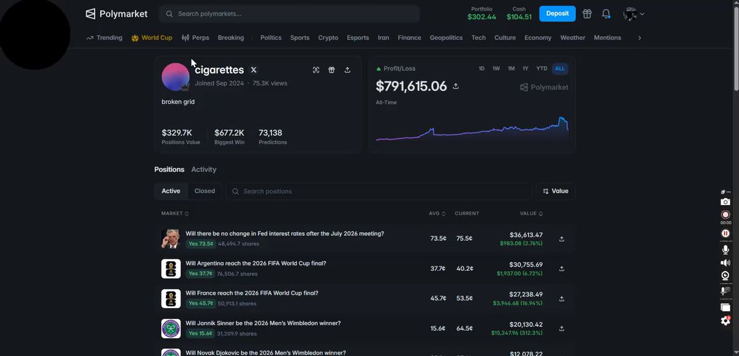Screen dimensions: 739x356
Task: Click the gift icon on the profile card
Action: tap(331, 70)
